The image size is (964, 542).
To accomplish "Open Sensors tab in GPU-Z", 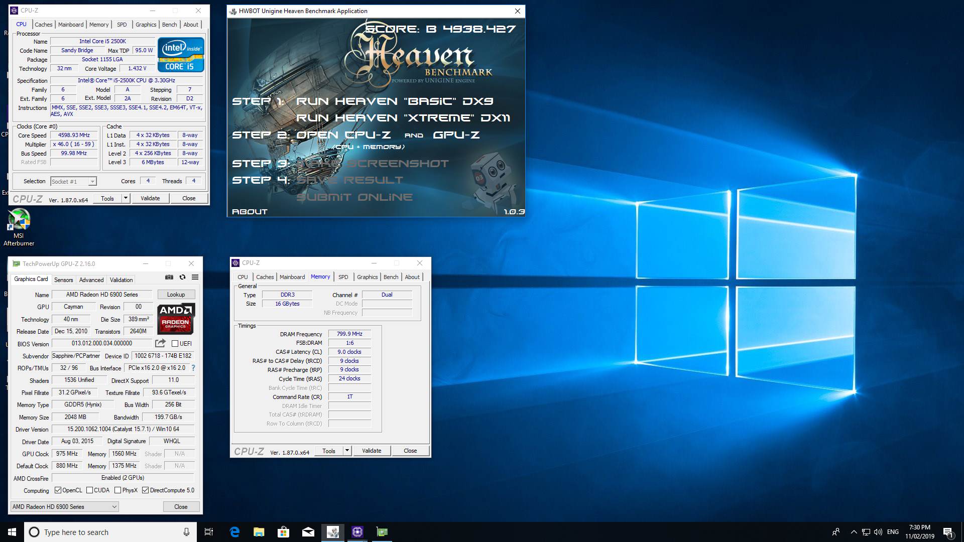I will 64,280.
